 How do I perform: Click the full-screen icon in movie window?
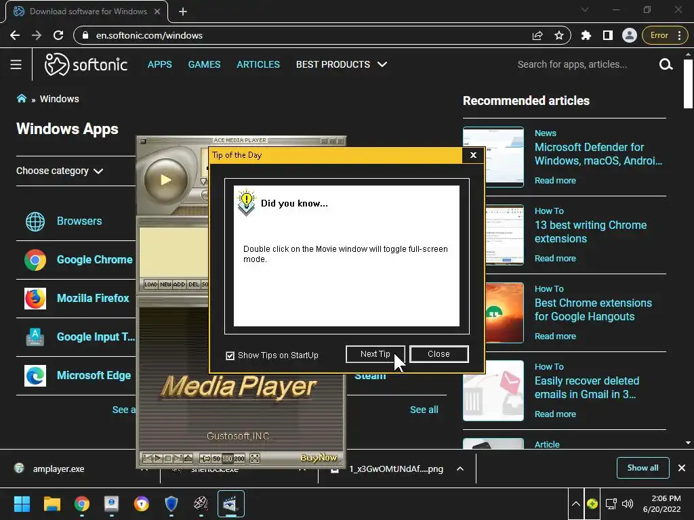[255, 458]
